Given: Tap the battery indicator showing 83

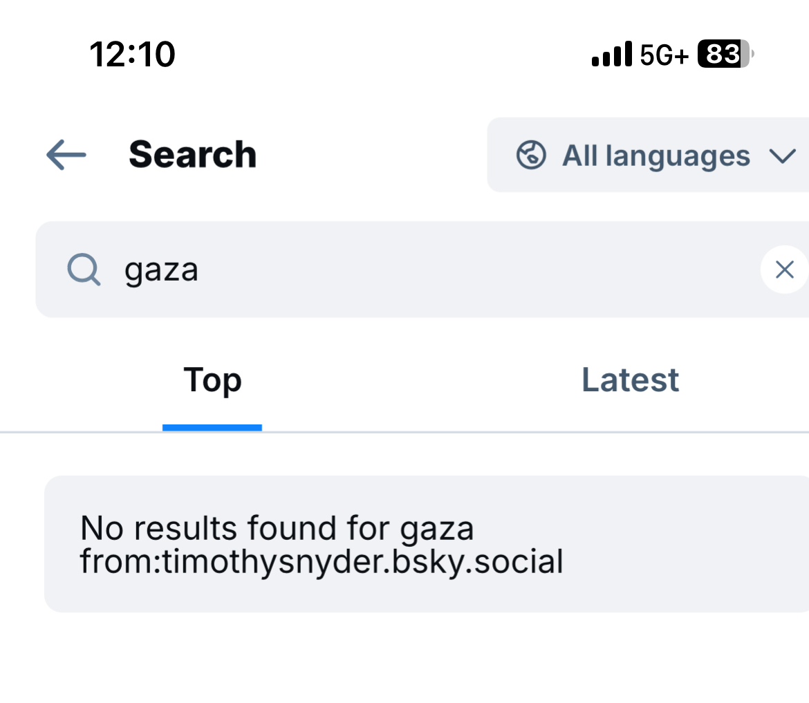Looking at the screenshot, I should coord(725,54).
